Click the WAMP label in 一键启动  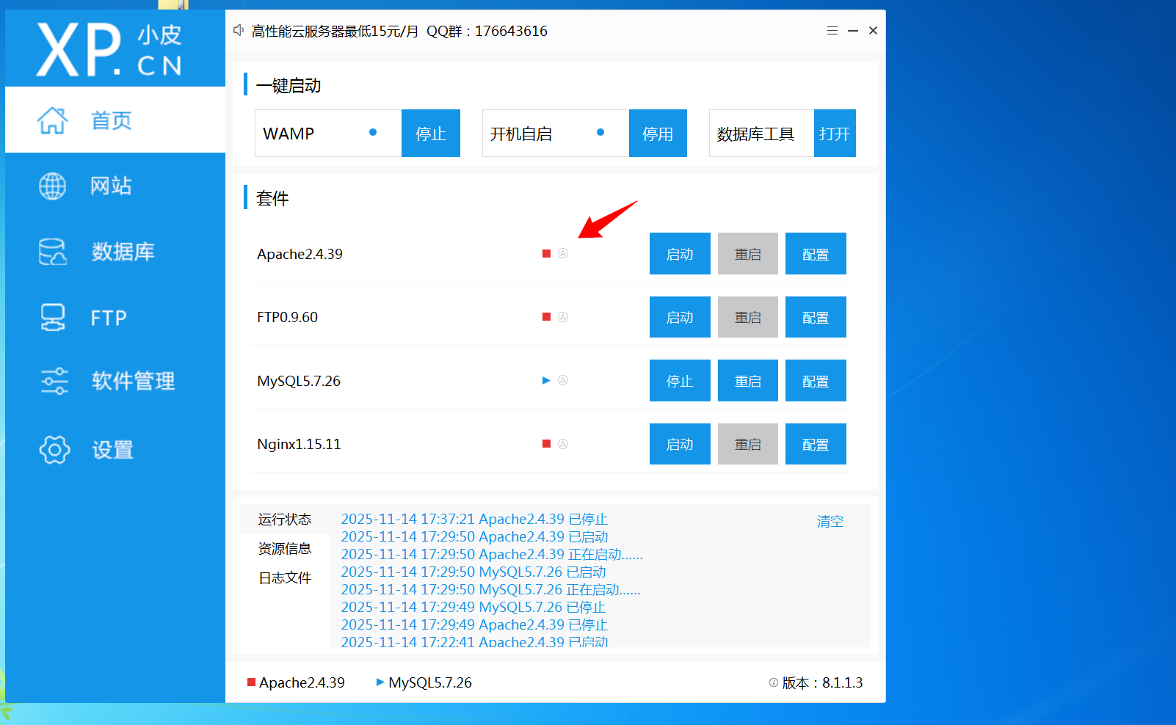coord(288,134)
